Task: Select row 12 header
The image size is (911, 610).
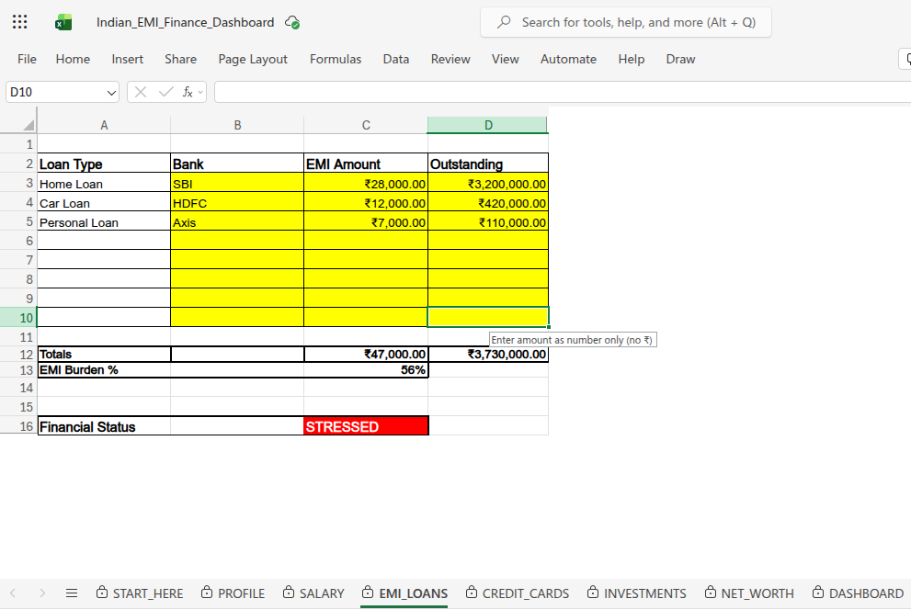Action: point(18,354)
